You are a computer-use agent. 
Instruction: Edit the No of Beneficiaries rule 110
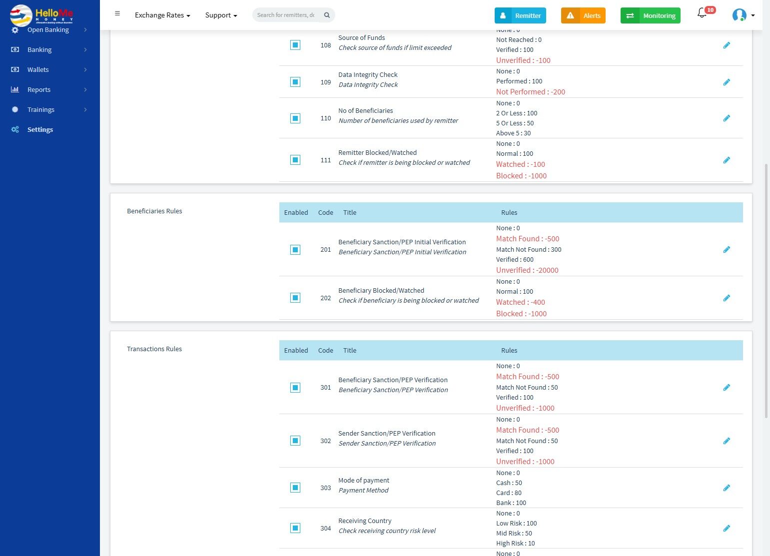click(727, 118)
